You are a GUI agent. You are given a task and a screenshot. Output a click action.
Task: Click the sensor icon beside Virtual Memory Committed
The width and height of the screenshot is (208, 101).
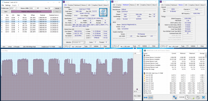[145, 57]
